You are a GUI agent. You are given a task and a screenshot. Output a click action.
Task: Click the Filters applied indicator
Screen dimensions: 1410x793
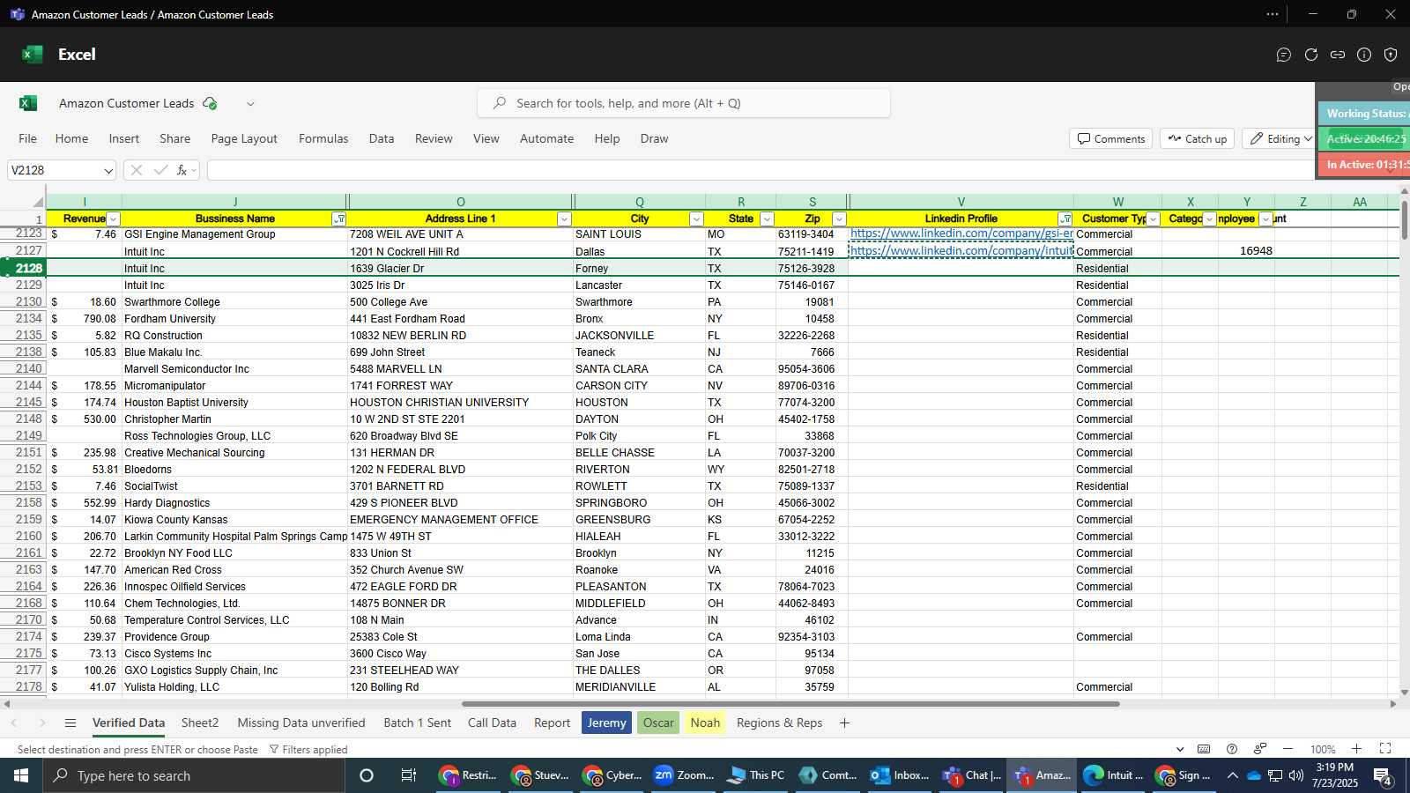(308, 750)
